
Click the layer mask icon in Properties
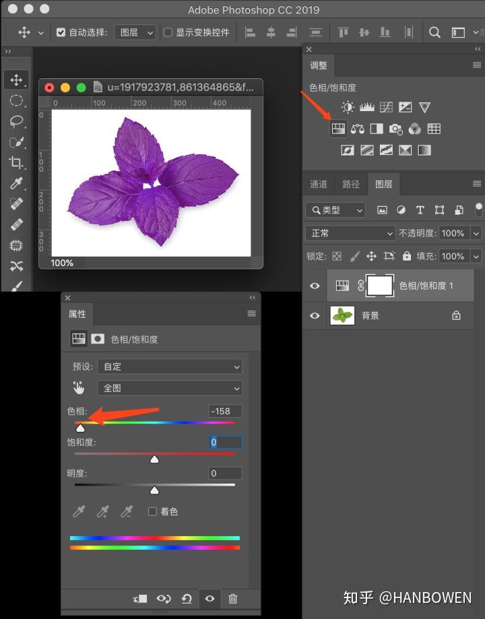[x=98, y=339]
